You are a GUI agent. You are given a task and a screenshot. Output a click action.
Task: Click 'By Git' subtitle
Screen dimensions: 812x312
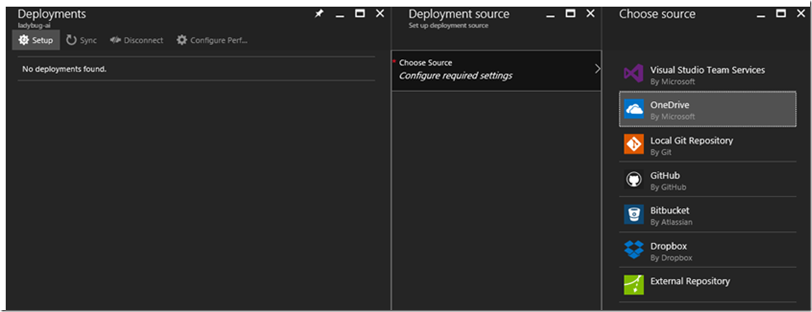661,152
